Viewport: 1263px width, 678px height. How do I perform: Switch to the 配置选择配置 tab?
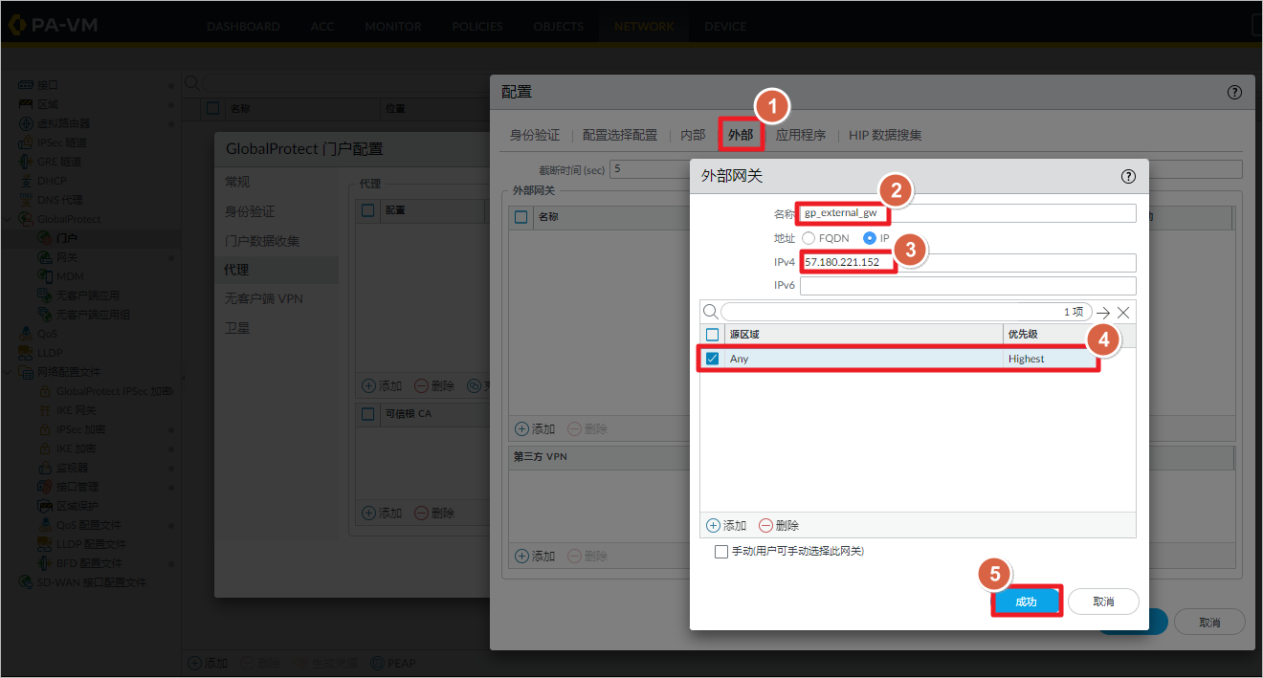tap(620, 135)
